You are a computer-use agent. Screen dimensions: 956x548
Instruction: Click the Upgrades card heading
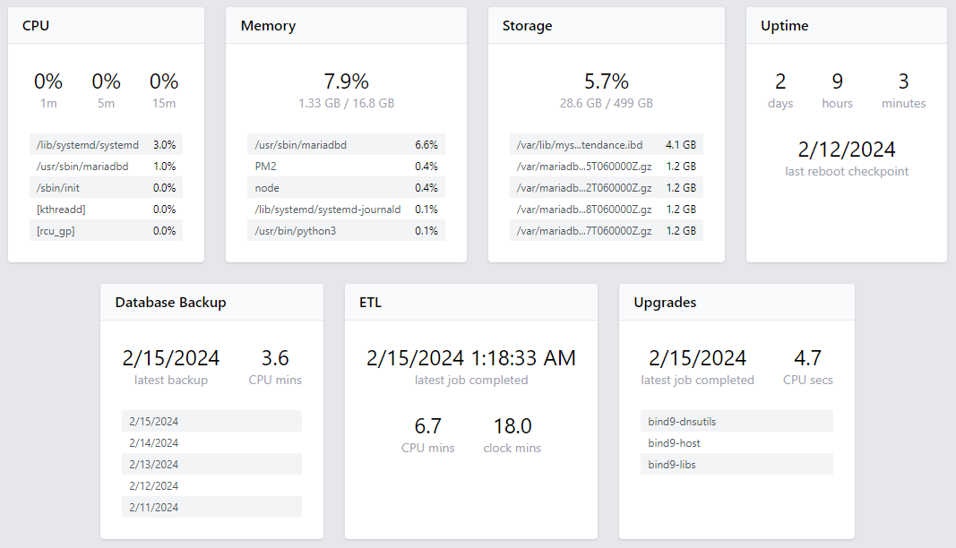click(x=665, y=303)
